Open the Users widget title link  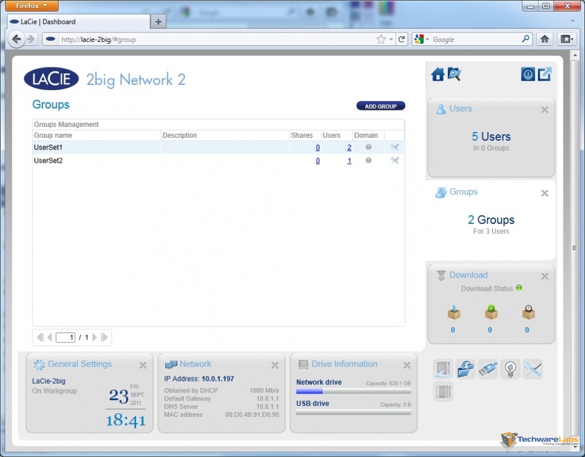(461, 109)
